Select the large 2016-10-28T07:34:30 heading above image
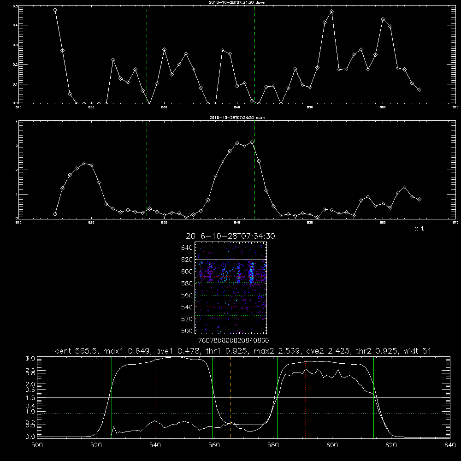Viewport: 461px width, 461px height. pyautogui.click(x=230, y=236)
